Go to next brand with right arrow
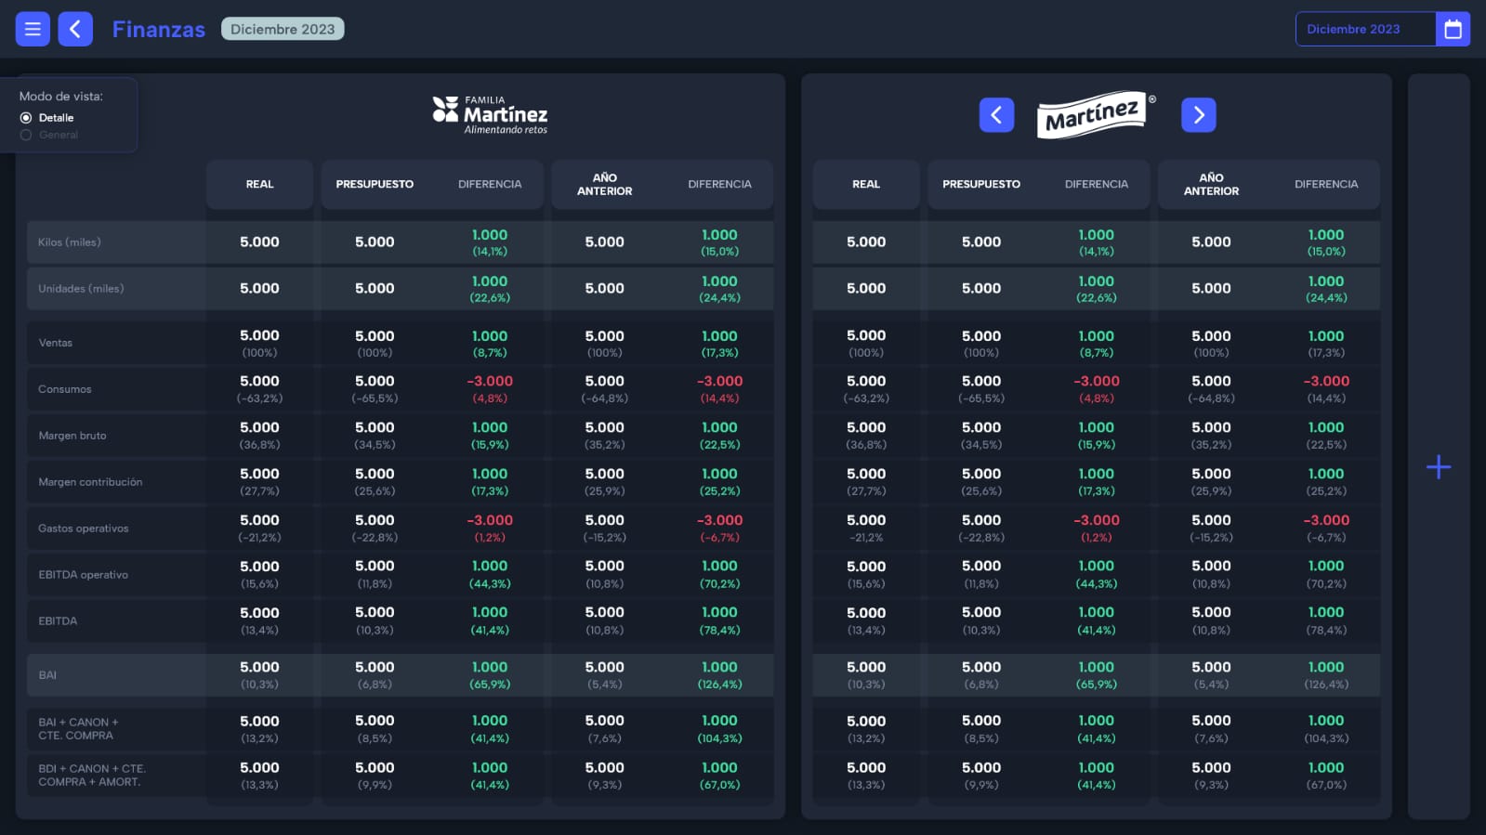This screenshot has width=1486, height=835. click(x=1198, y=115)
